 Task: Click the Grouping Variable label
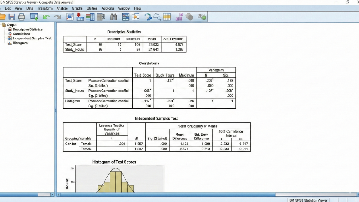(x=78, y=139)
